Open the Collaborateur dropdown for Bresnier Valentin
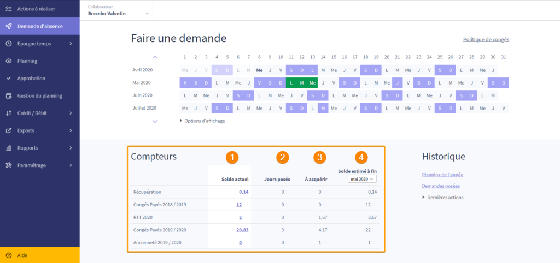 (x=147, y=14)
